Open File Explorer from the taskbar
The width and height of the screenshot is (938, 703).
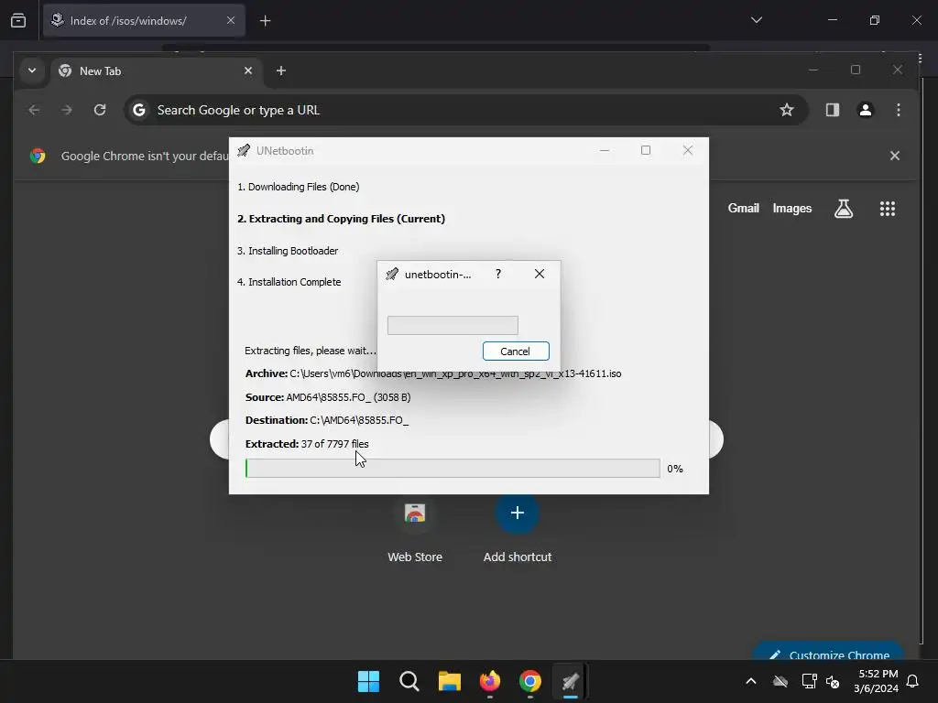(449, 681)
